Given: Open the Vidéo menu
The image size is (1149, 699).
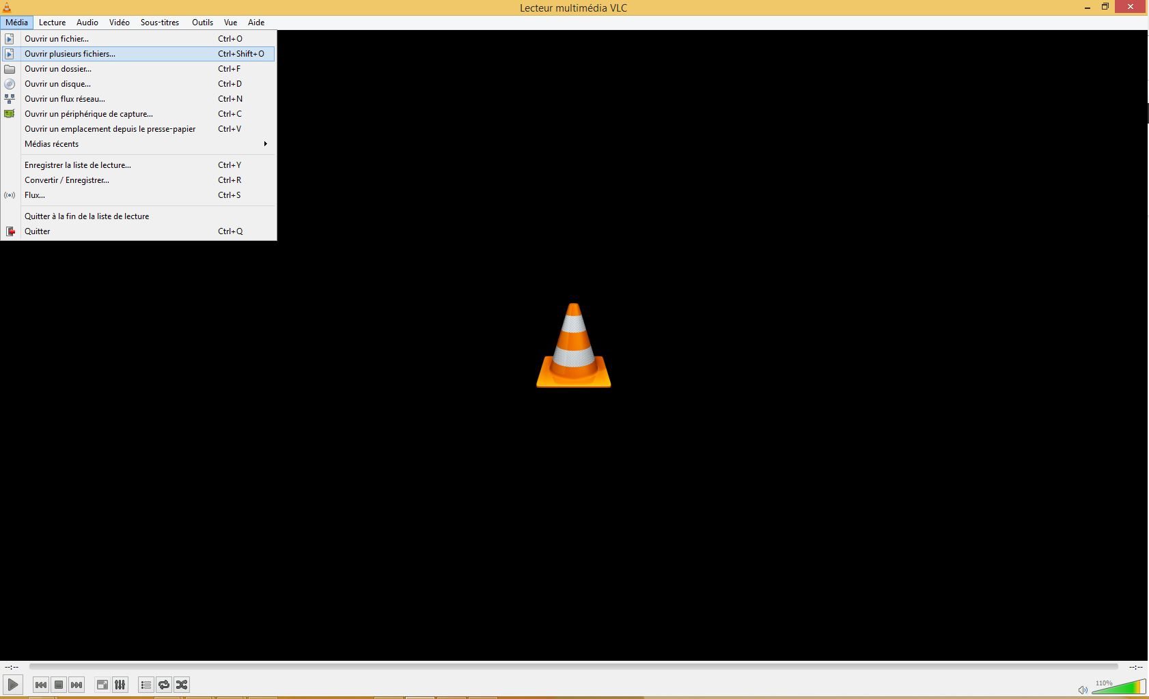Looking at the screenshot, I should 120,23.
